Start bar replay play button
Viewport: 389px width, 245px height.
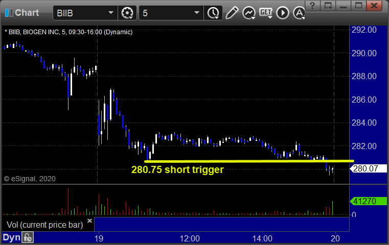click(283, 13)
